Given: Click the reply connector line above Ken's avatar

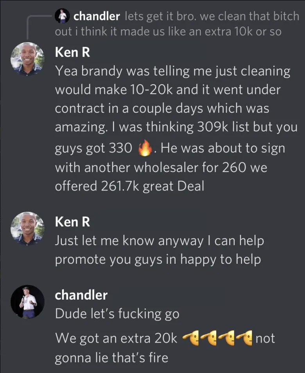Looking at the screenshot, I should (x=36, y=27).
